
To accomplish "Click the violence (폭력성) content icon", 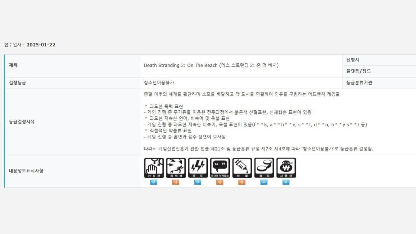I will click(x=176, y=168).
